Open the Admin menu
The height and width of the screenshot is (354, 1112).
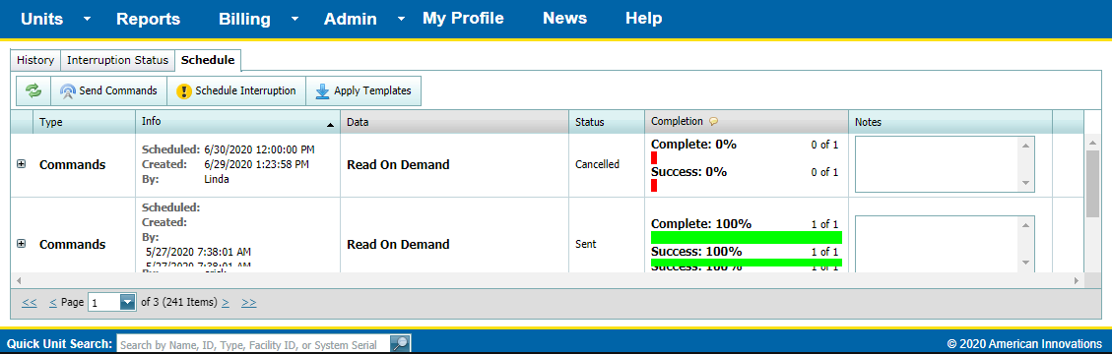pos(351,19)
